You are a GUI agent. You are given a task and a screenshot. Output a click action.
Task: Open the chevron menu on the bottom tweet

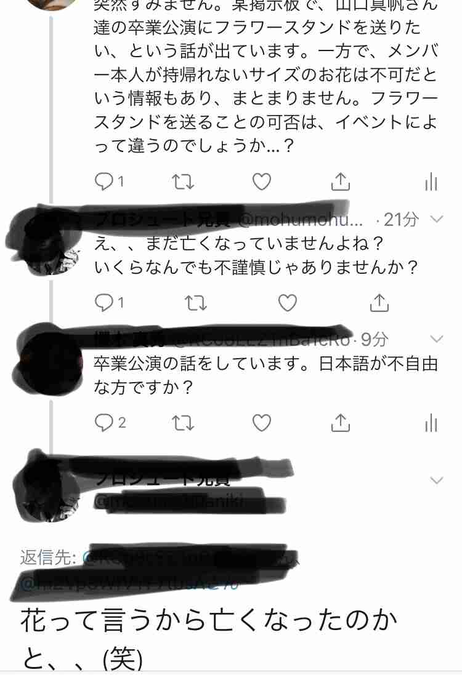point(437,480)
